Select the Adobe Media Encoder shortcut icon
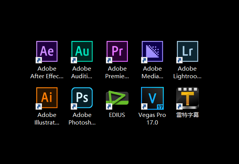The image size is (239, 164). pyautogui.click(x=152, y=52)
